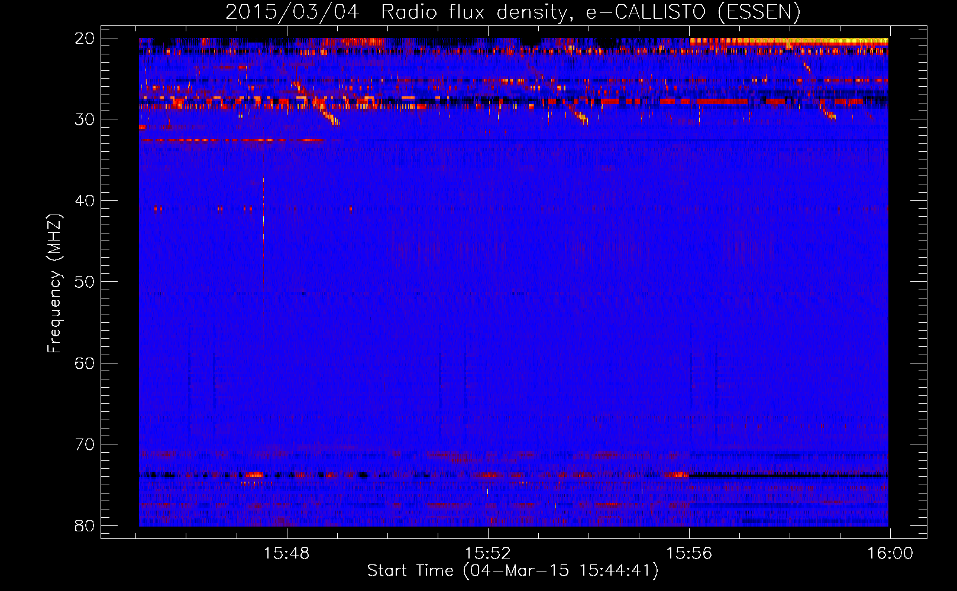Click the 15:56 time tick label

click(x=689, y=554)
